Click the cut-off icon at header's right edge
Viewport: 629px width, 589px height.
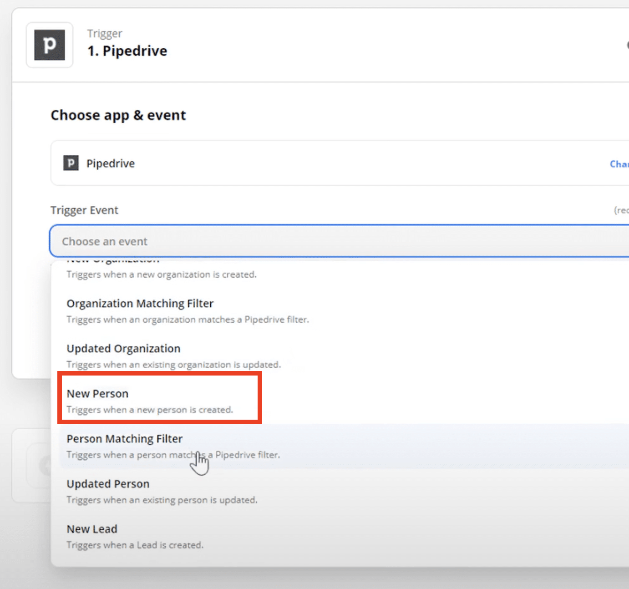click(x=627, y=45)
